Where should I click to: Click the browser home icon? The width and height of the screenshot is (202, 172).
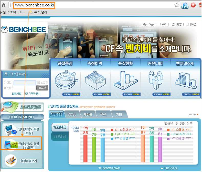point(4,5)
